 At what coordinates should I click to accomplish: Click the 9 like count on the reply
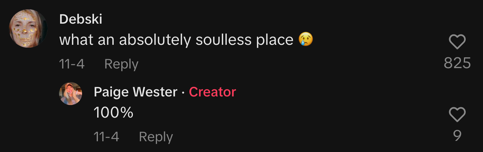pos(457,136)
